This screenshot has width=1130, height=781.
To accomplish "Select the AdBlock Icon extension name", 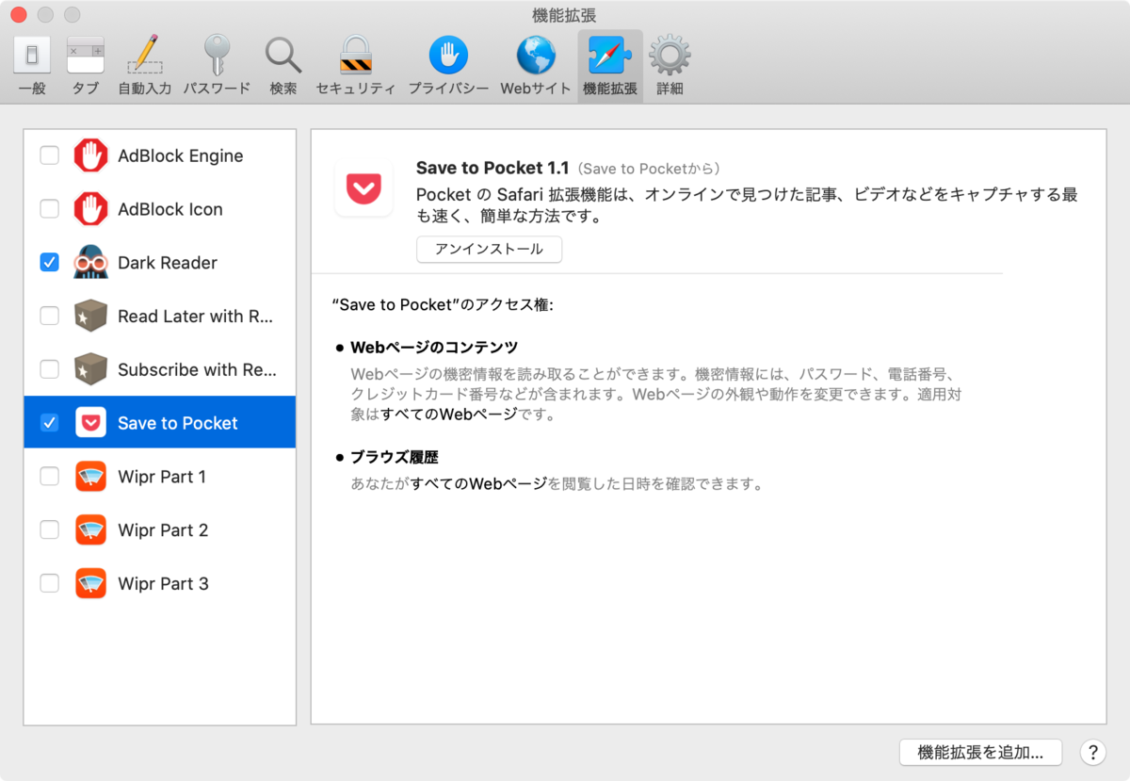I will (170, 209).
